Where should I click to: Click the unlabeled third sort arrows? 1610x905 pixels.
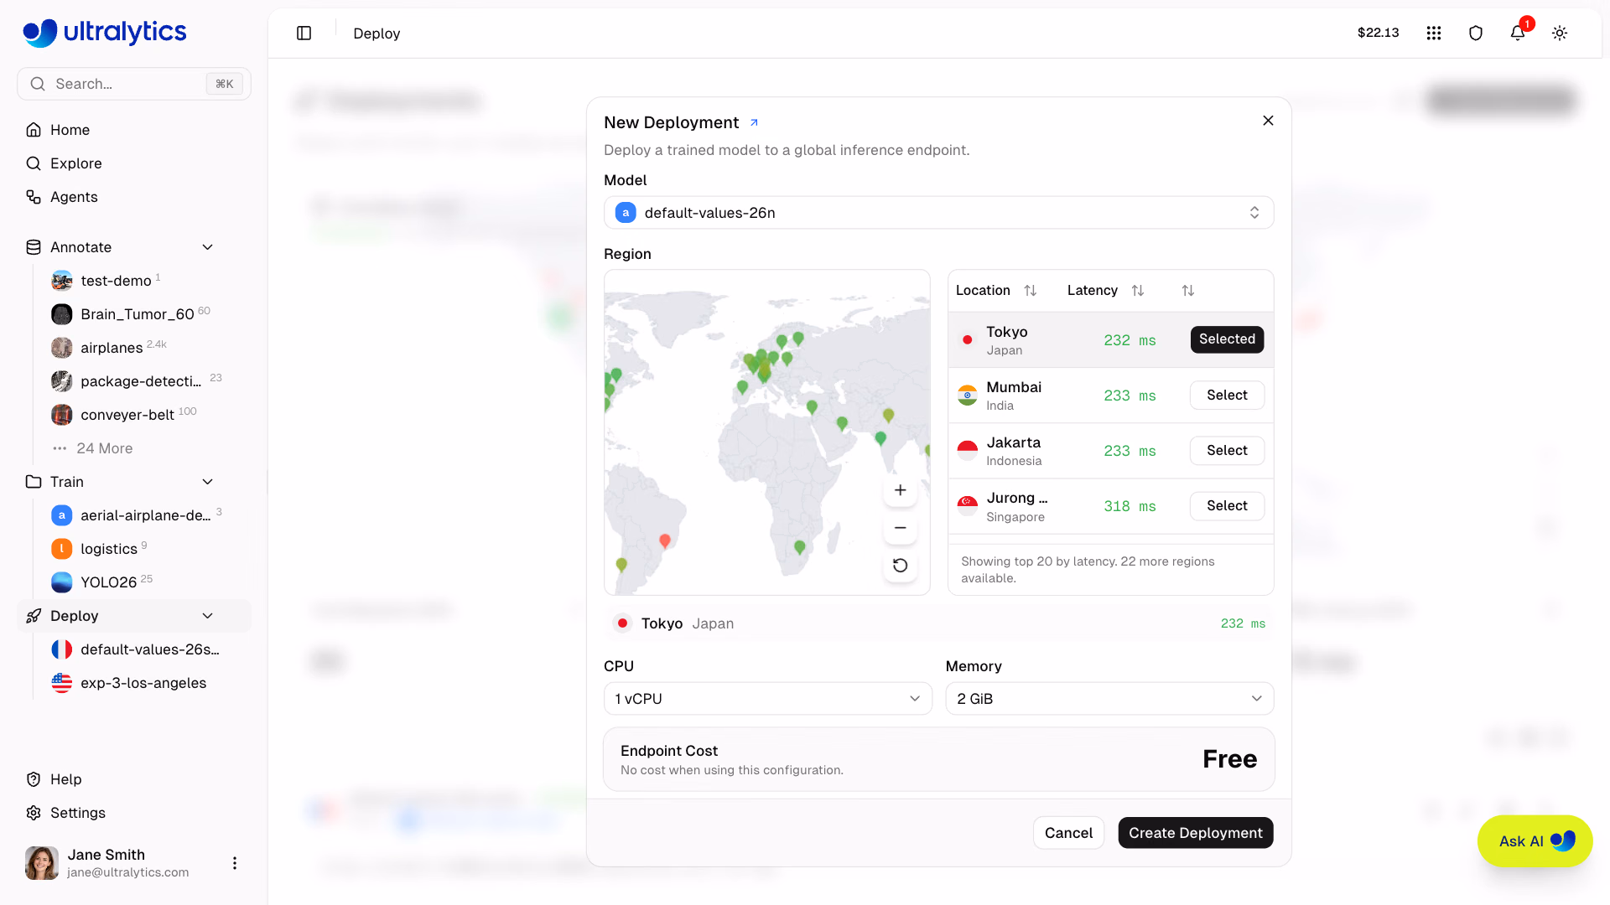(x=1188, y=290)
